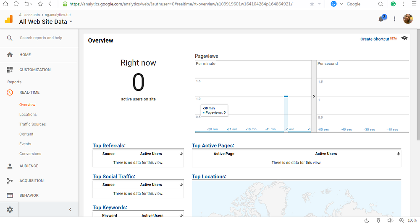
Task: Bookmark the page with the star outline icon
Action: click(40, 4)
